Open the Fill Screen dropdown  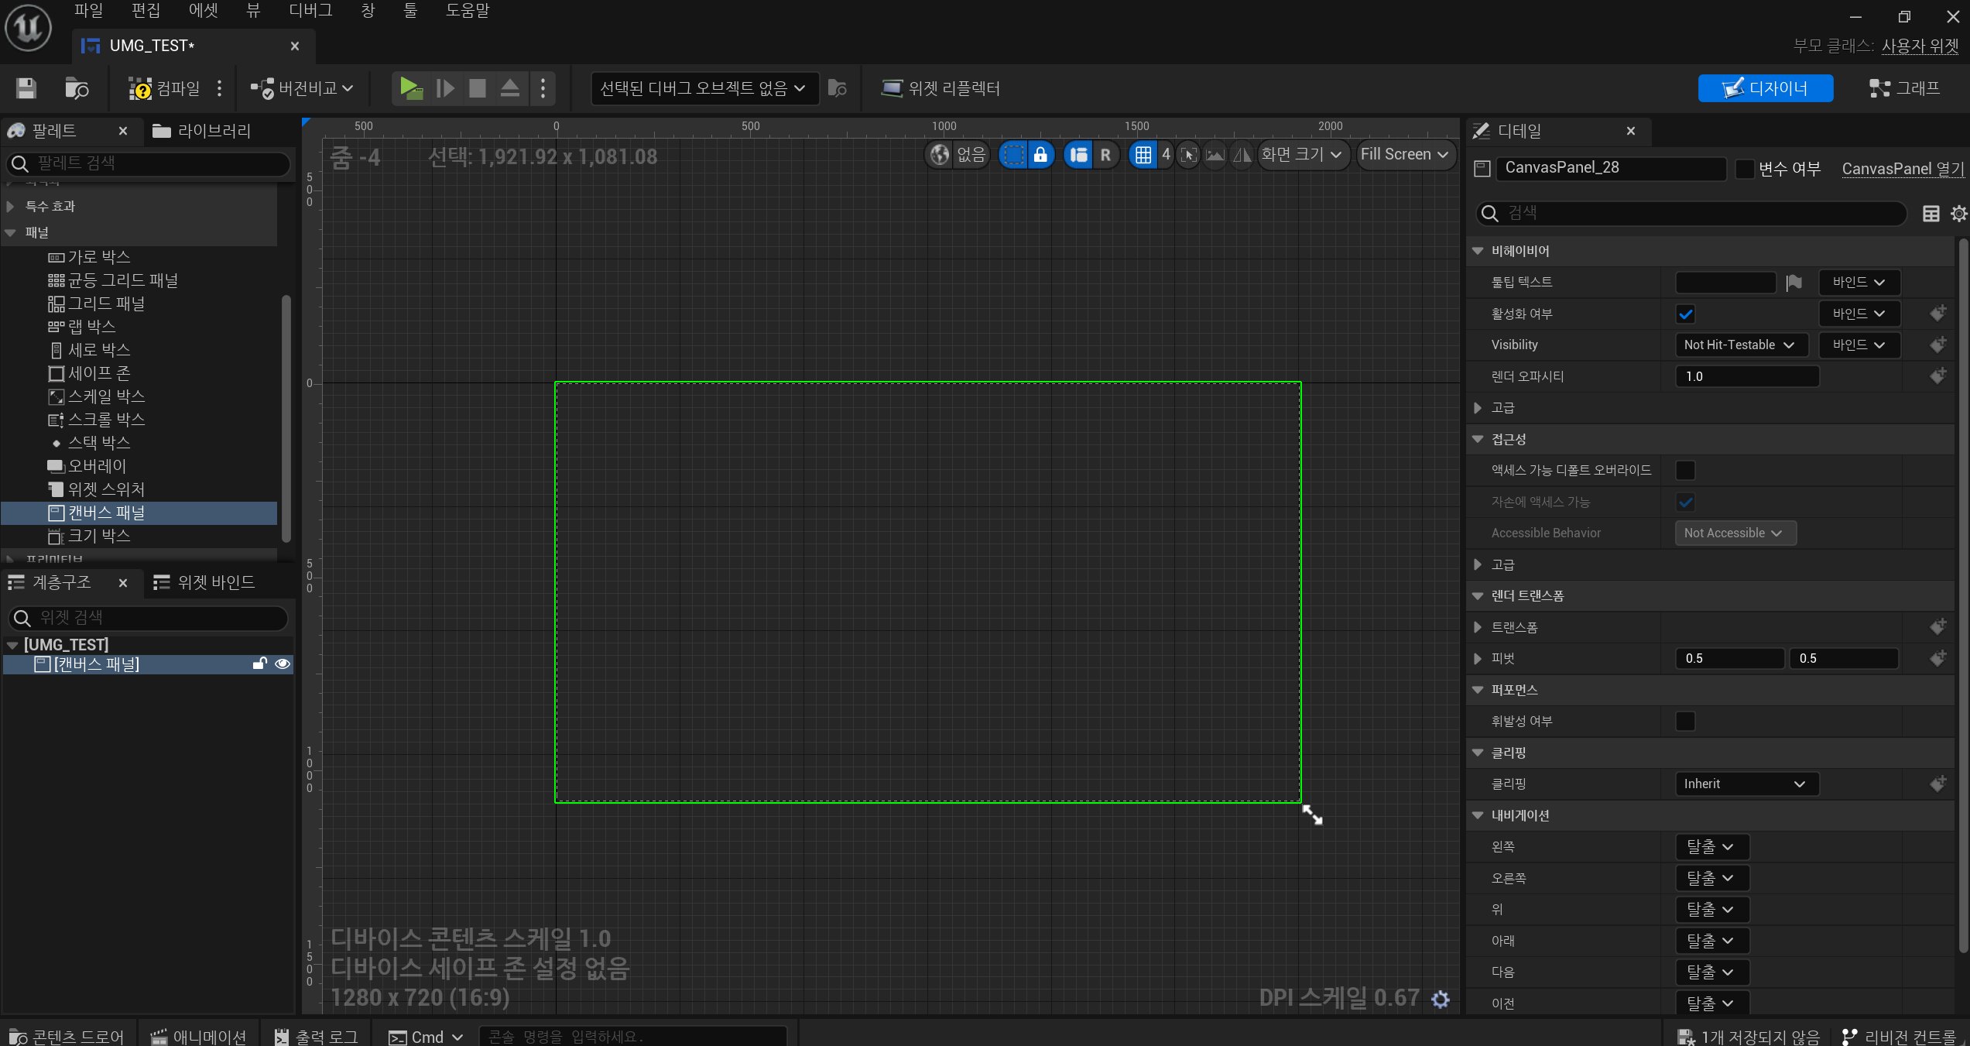[x=1404, y=155]
